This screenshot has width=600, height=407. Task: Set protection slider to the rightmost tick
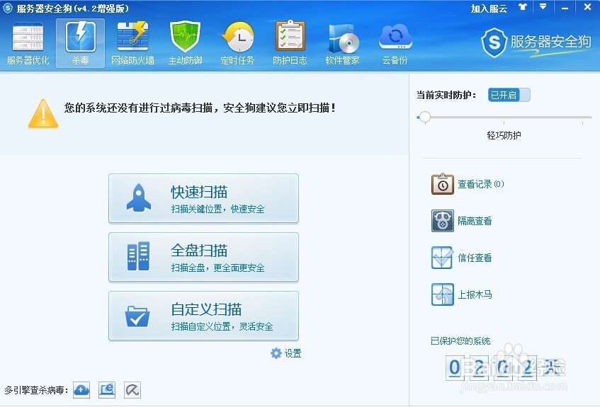[x=582, y=117]
